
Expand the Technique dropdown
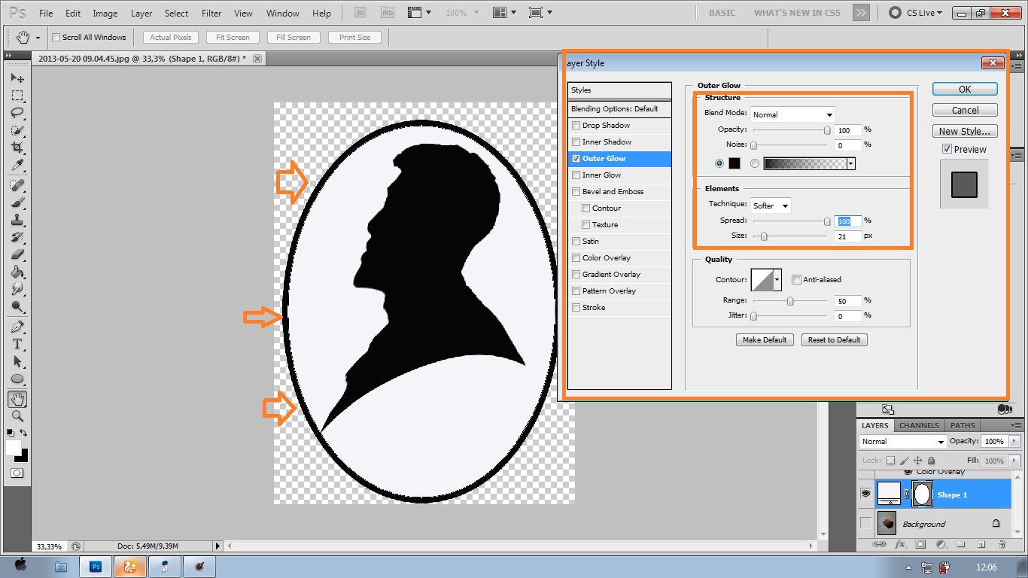tap(771, 205)
